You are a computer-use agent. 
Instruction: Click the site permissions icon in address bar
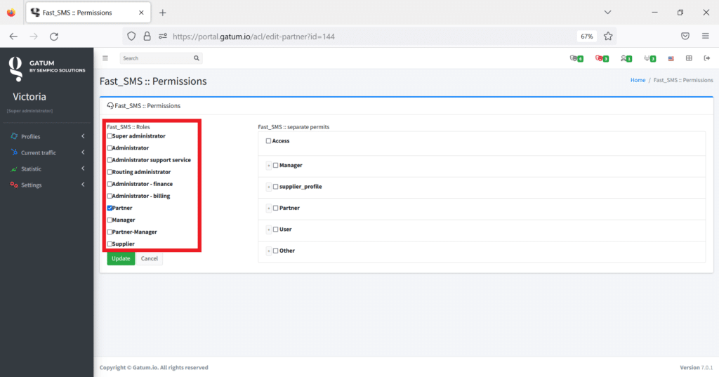163,37
